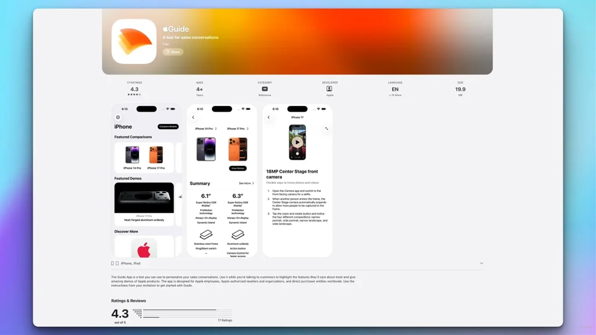Click the settings gear in first screenshot
The height and width of the screenshot is (335, 596).
click(118, 117)
